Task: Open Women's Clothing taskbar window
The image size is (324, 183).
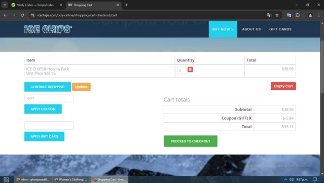Action: [x=71, y=179]
